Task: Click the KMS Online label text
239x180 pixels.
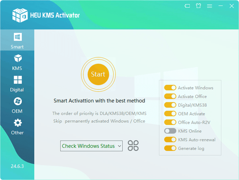Action: (190, 131)
